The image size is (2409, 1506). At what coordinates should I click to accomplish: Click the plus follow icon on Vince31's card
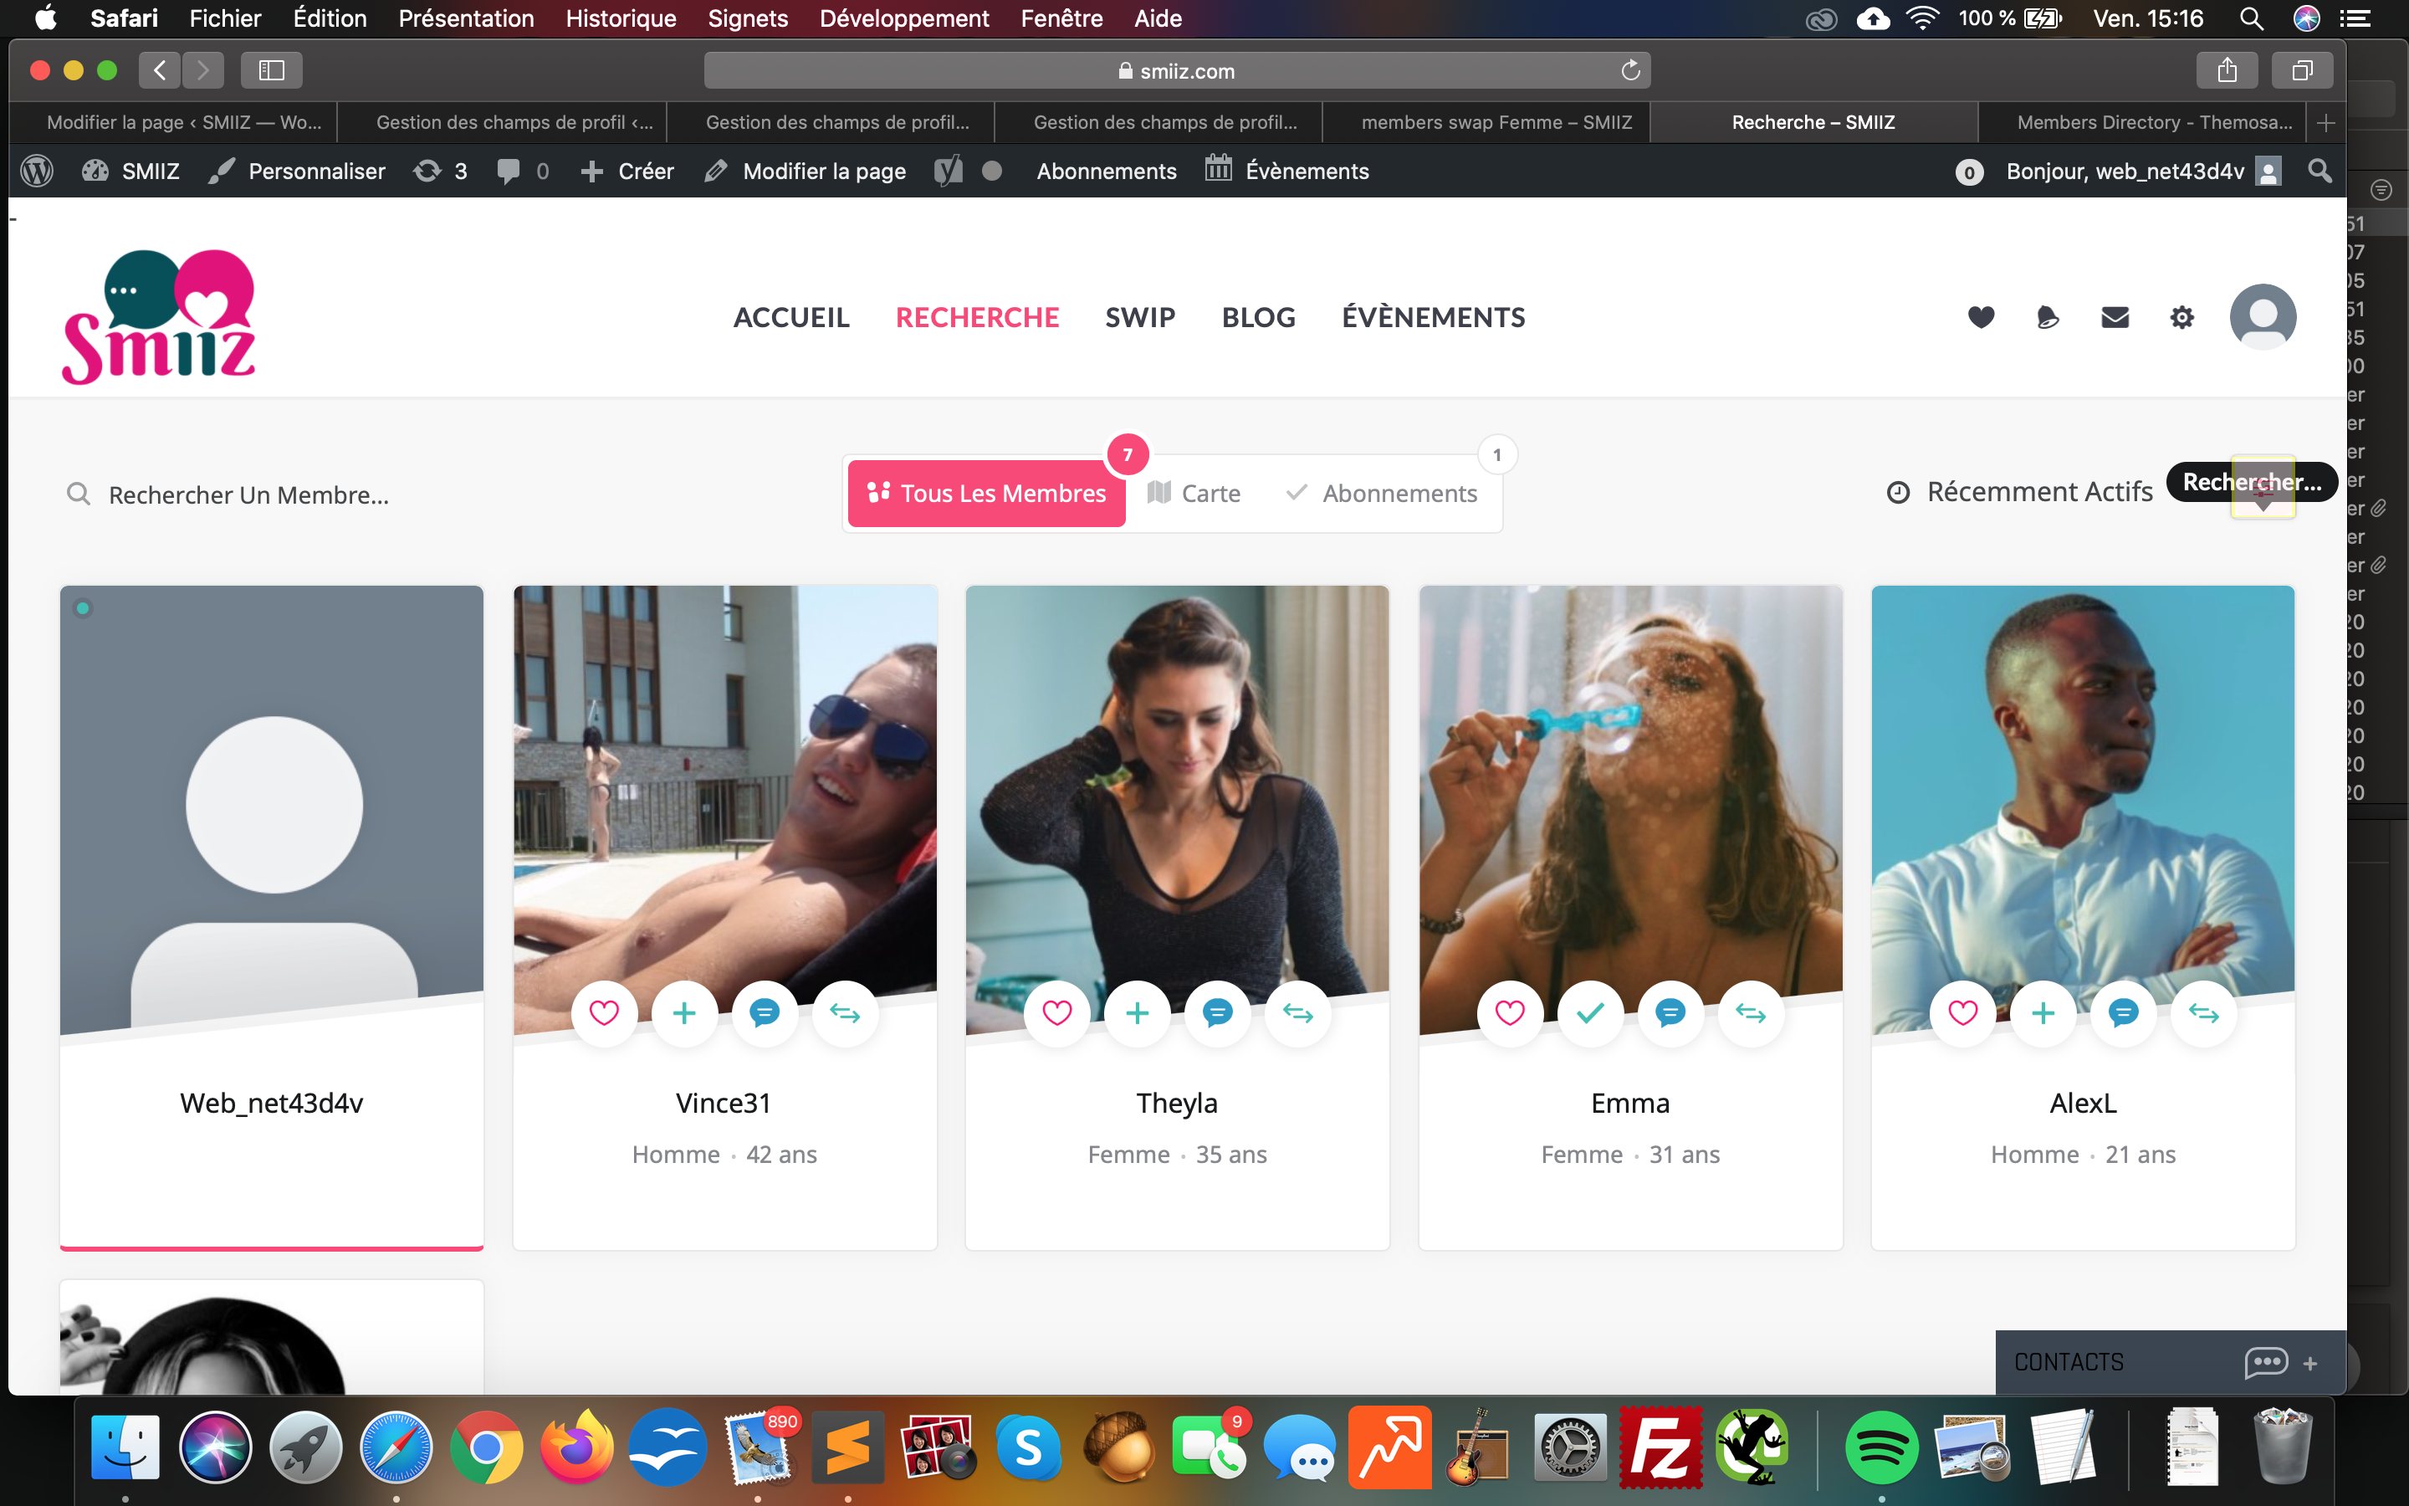[x=685, y=1013]
